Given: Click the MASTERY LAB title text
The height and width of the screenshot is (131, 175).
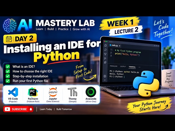Looking at the screenshot, I should click(65, 23).
